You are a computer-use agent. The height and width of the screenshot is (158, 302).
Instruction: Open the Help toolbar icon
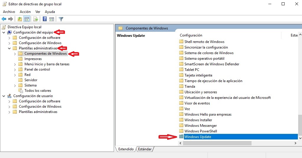click(45, 19)
